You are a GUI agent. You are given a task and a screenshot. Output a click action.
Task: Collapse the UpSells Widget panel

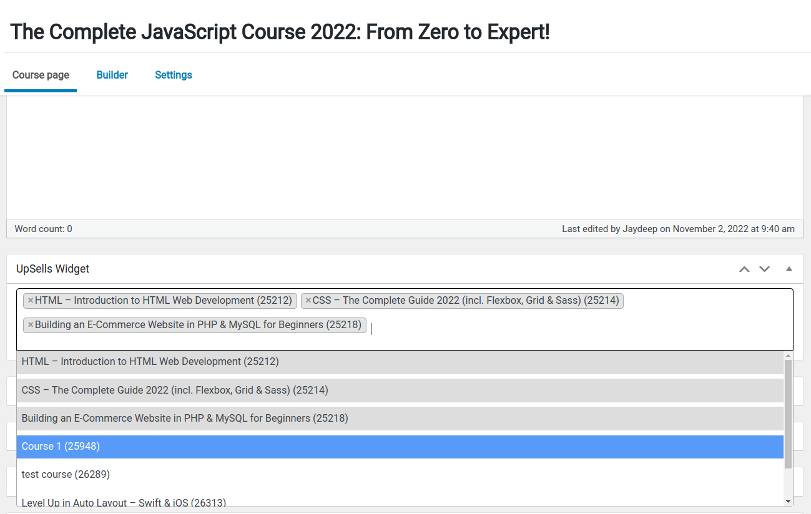[x=789, y=269]
